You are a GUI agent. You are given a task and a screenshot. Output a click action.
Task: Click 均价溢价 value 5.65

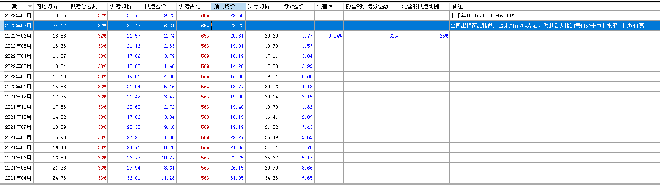click(297, 76)
